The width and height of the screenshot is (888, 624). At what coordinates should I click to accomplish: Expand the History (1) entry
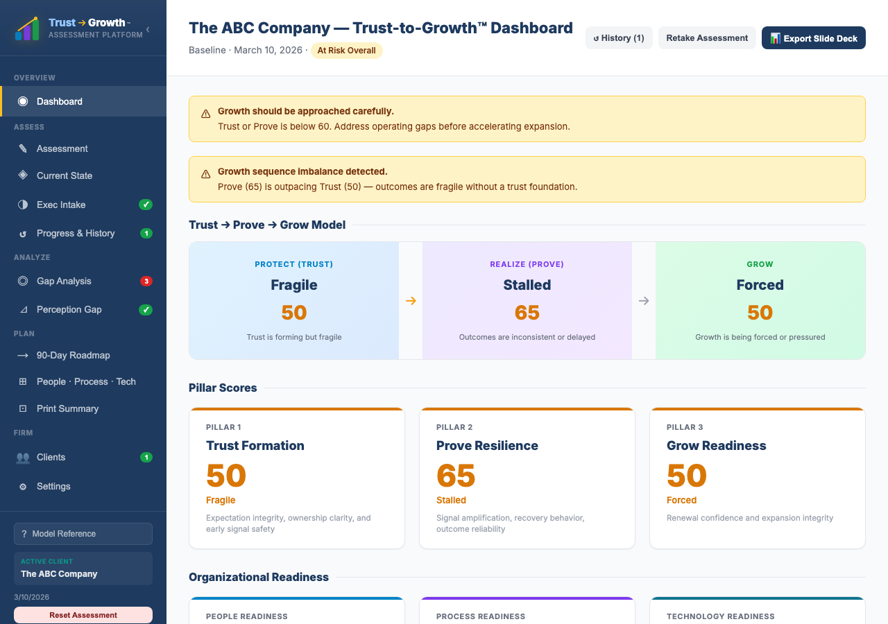(618, 37)
